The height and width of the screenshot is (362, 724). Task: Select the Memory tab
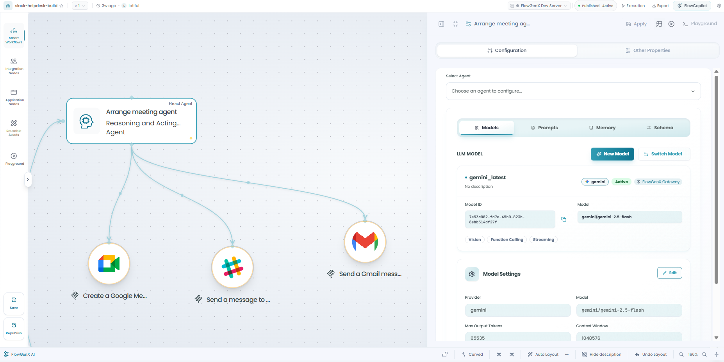(602, 128)
